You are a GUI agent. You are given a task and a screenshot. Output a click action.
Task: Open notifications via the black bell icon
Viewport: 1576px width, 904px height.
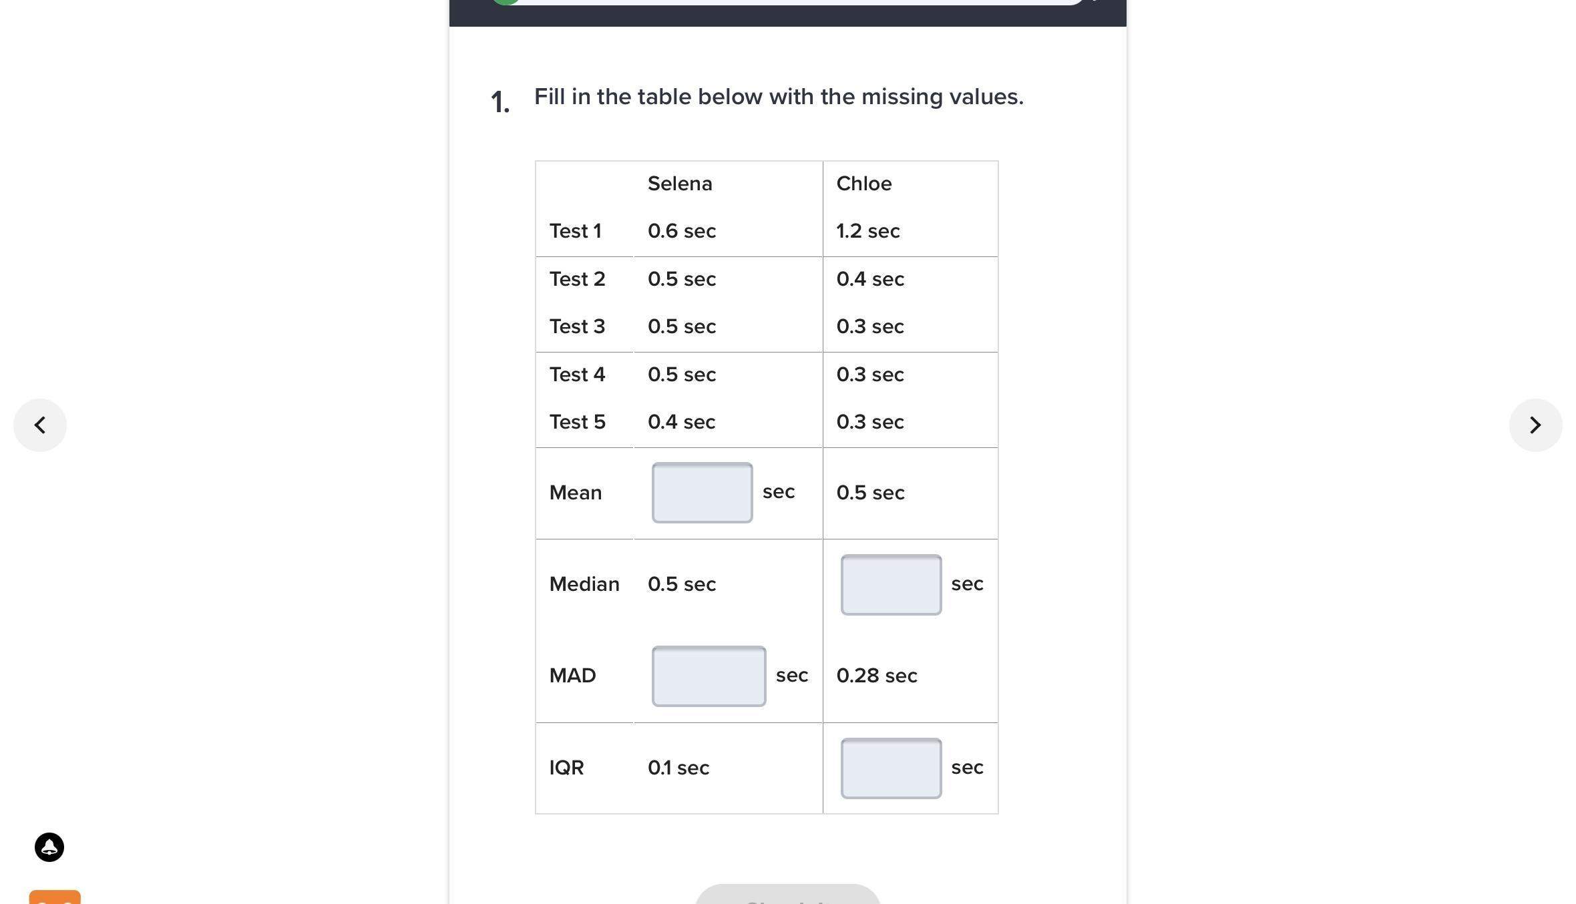49,847
